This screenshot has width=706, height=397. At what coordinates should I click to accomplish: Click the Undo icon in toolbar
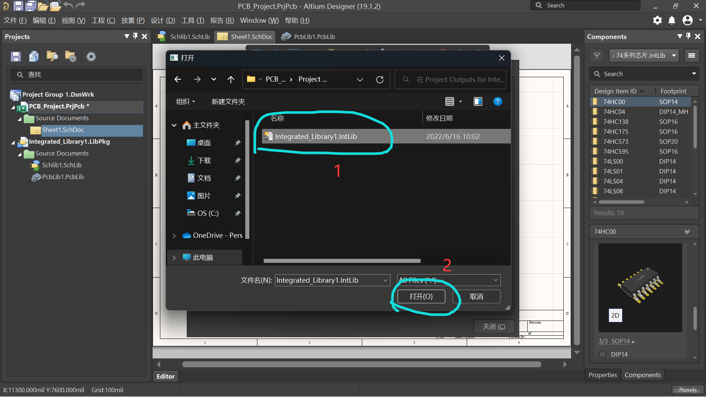pyautogui.click(x=68, y=6)
